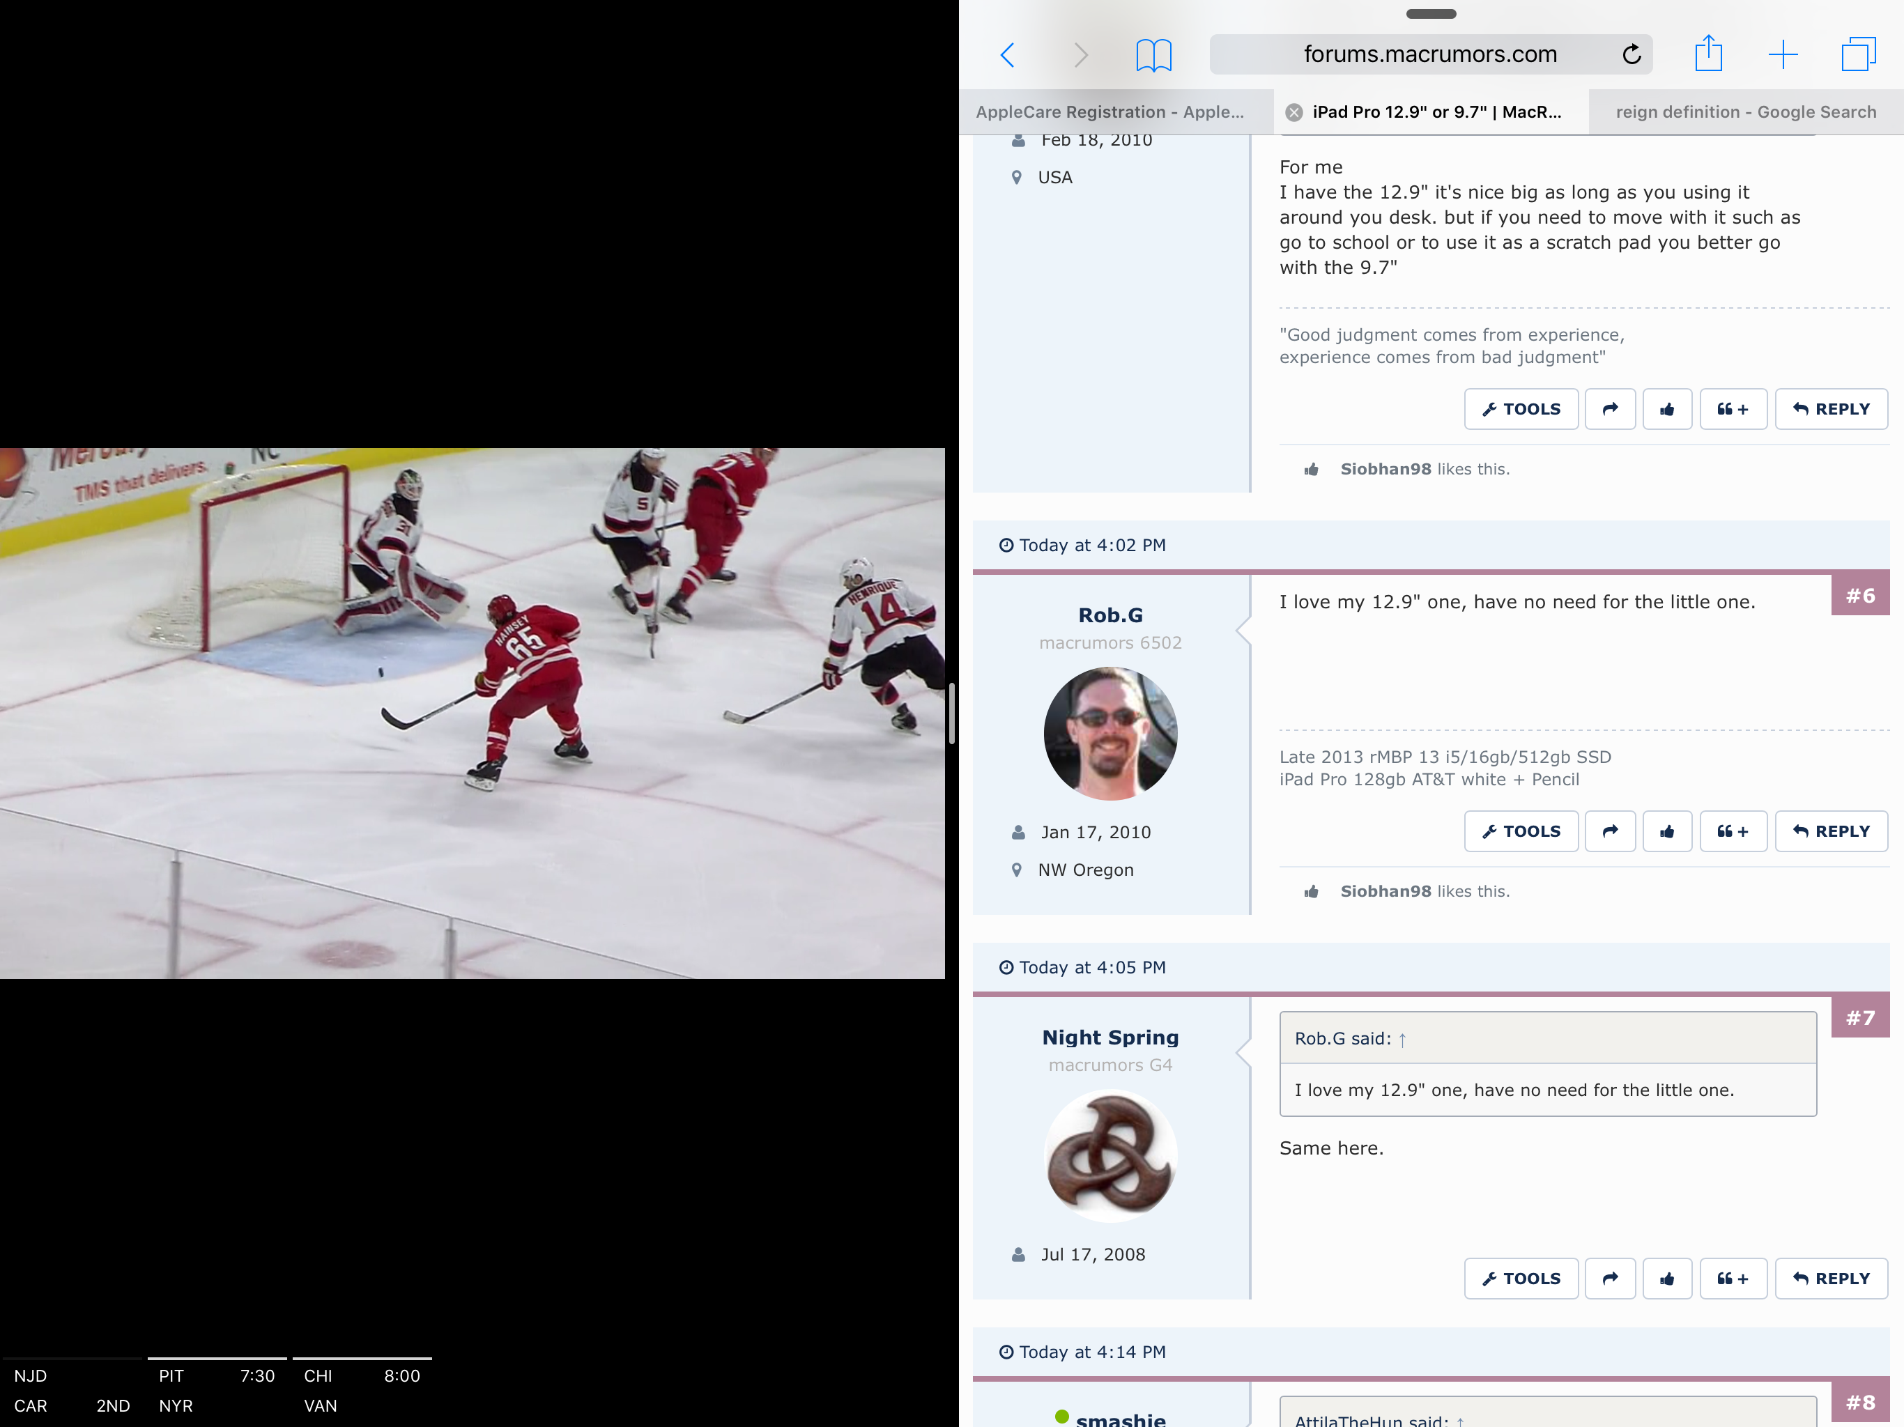Screen dimensions: 1904x1427
Task: Grab the split view divider handle
Action: [952, 713]
